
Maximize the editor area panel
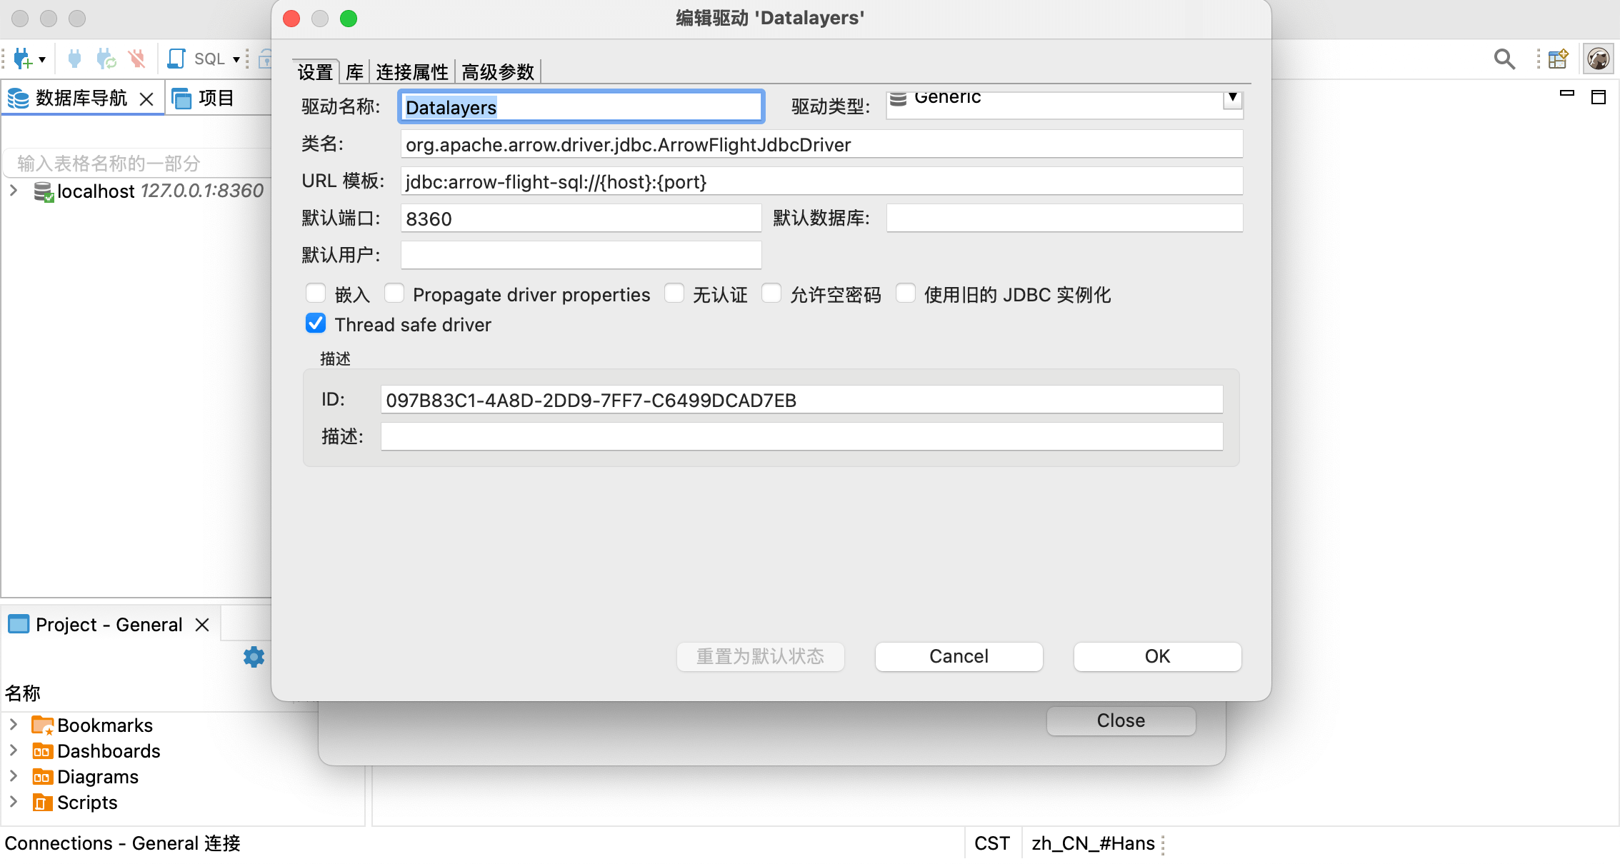(x=1599, y=97)
